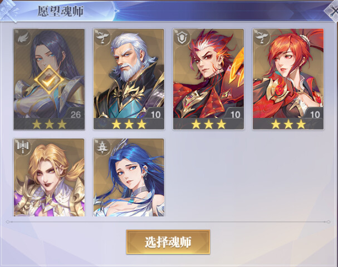Select the blue-haired woman card
Screen dimensions: 338x267
pos(129,177)
